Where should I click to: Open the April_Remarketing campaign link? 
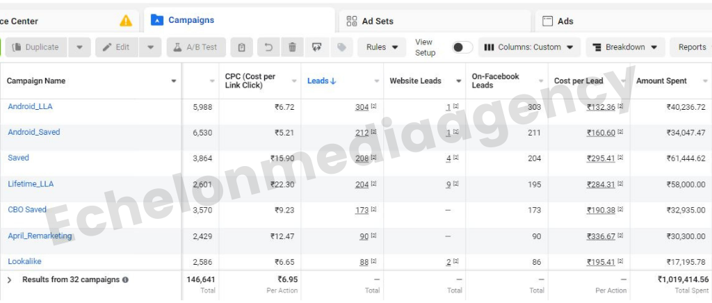click(40, 236)
